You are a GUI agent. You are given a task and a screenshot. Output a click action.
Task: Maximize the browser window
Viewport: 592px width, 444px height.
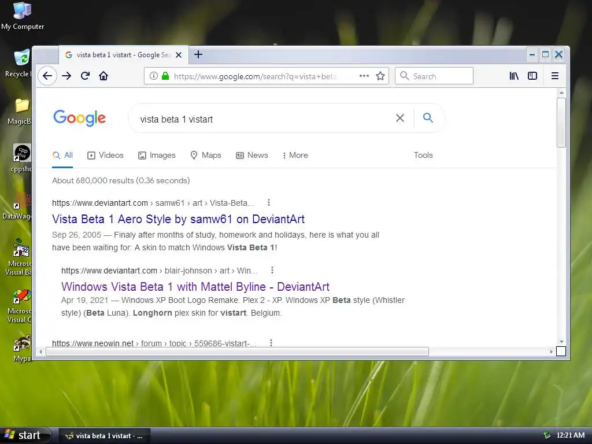545,55
